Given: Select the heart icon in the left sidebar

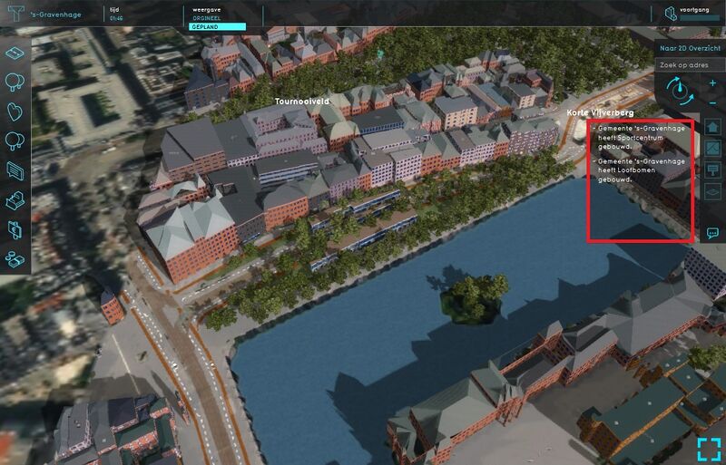Looking at the screenshot, I should point(15,111).
